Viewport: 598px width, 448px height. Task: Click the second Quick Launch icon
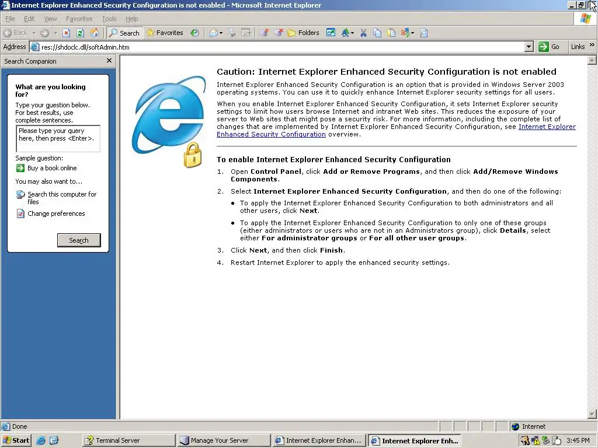pos(54,440)
